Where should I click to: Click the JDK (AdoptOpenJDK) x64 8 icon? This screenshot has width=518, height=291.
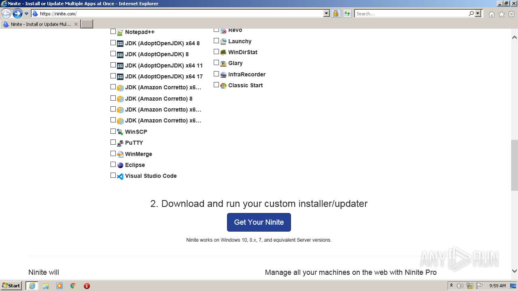click(120, 44)
